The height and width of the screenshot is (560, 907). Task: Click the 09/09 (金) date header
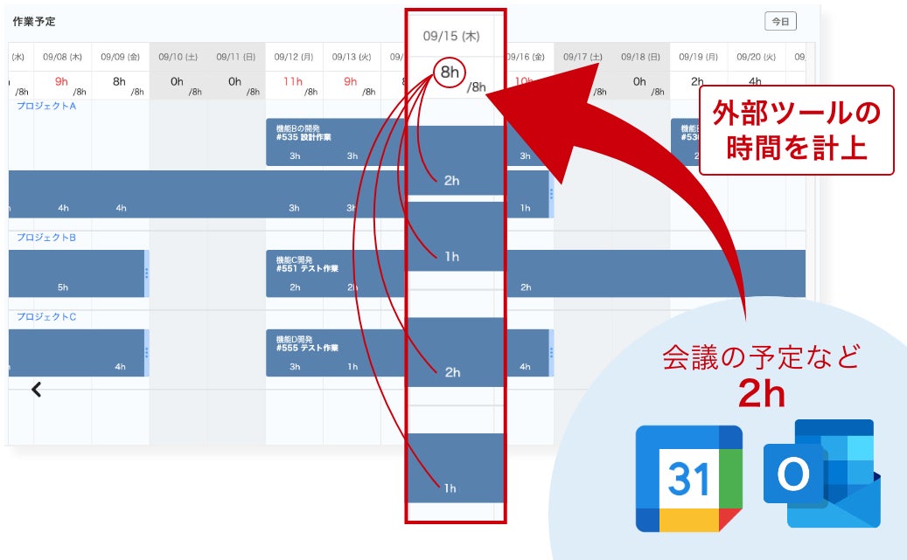[121, 57]
